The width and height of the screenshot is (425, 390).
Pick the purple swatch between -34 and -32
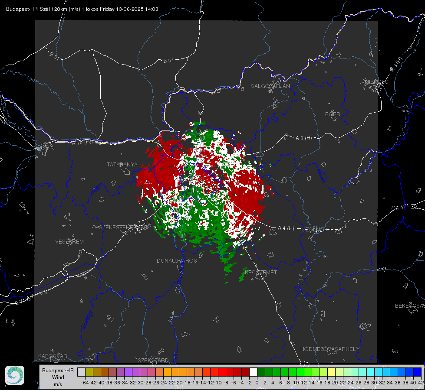(x=128, y=372)
